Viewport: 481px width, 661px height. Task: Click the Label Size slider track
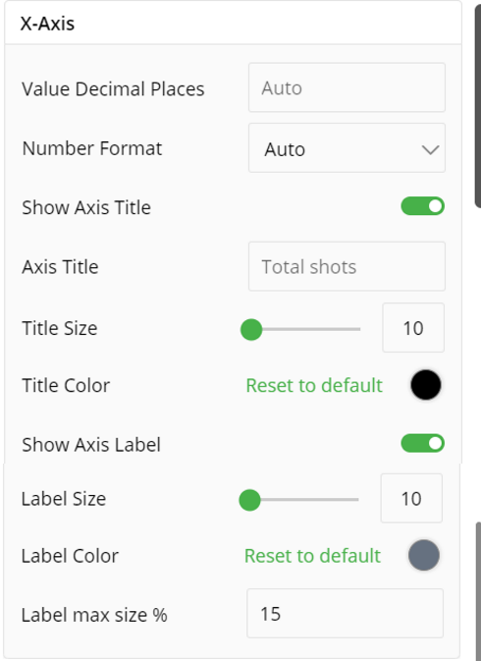(x=299, y=500)
